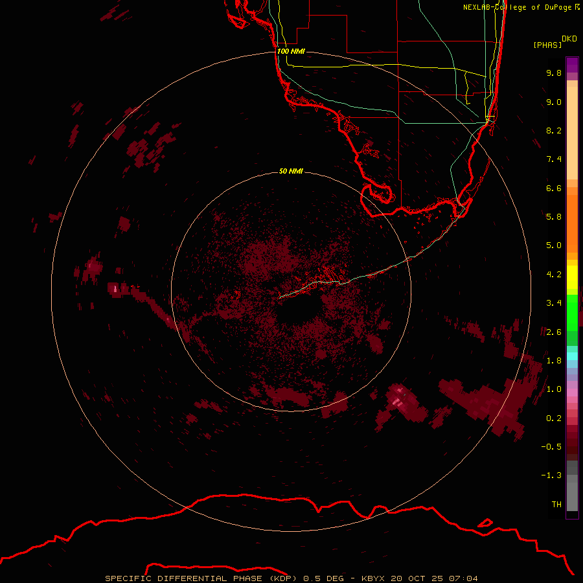Click the -1.3 value on the color scale

551,475
